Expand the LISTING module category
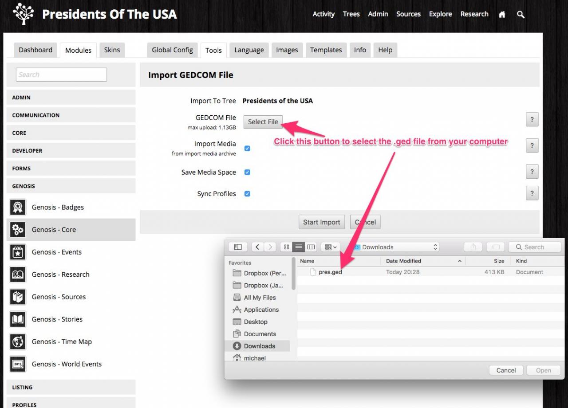 point(71,387)
